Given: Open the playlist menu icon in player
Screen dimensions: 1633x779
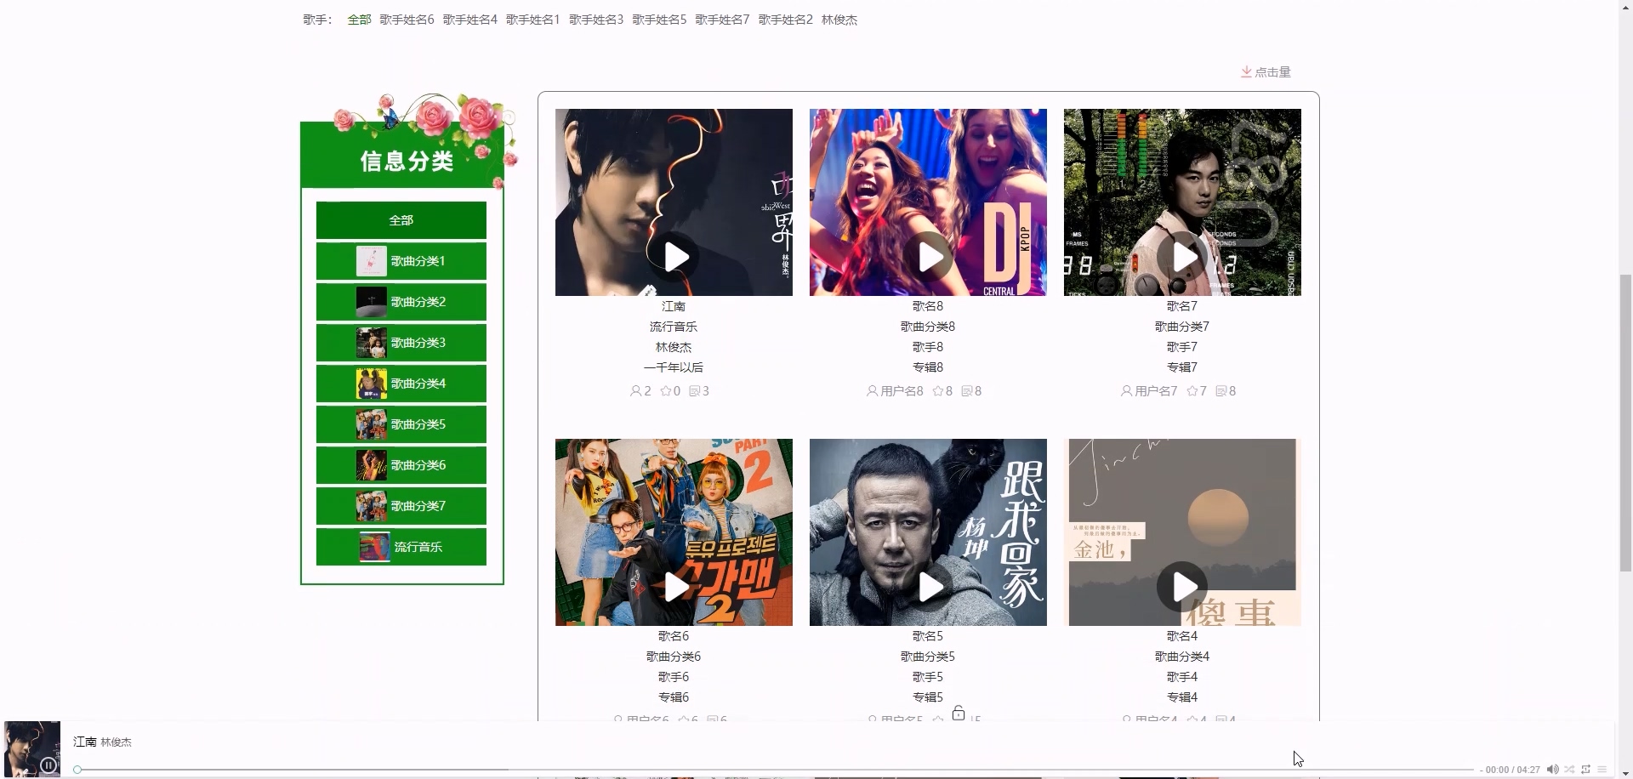Looking at the screenshot, I should pyautogui.click(x=1602, y=770).
